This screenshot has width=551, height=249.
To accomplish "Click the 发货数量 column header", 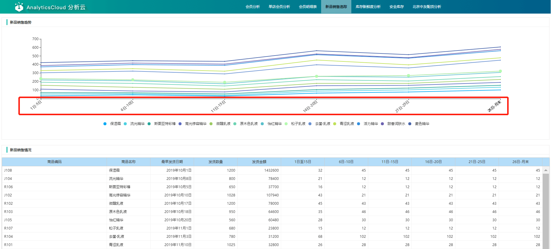I will click(x=216, y=162).
